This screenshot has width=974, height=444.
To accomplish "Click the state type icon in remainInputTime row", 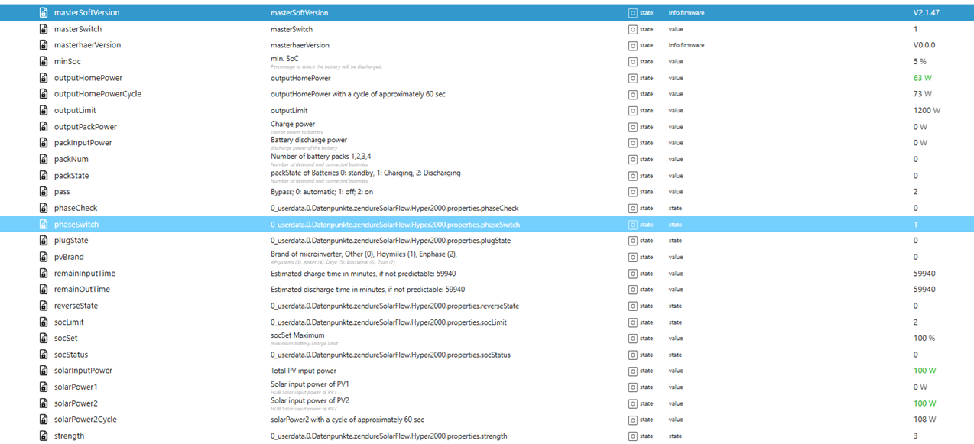I will point(632,274).
